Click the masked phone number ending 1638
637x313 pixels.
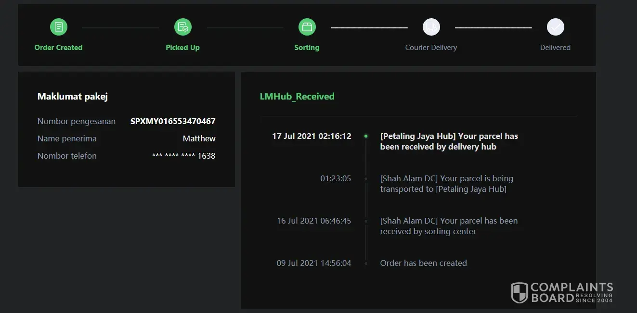coord(183,156)
